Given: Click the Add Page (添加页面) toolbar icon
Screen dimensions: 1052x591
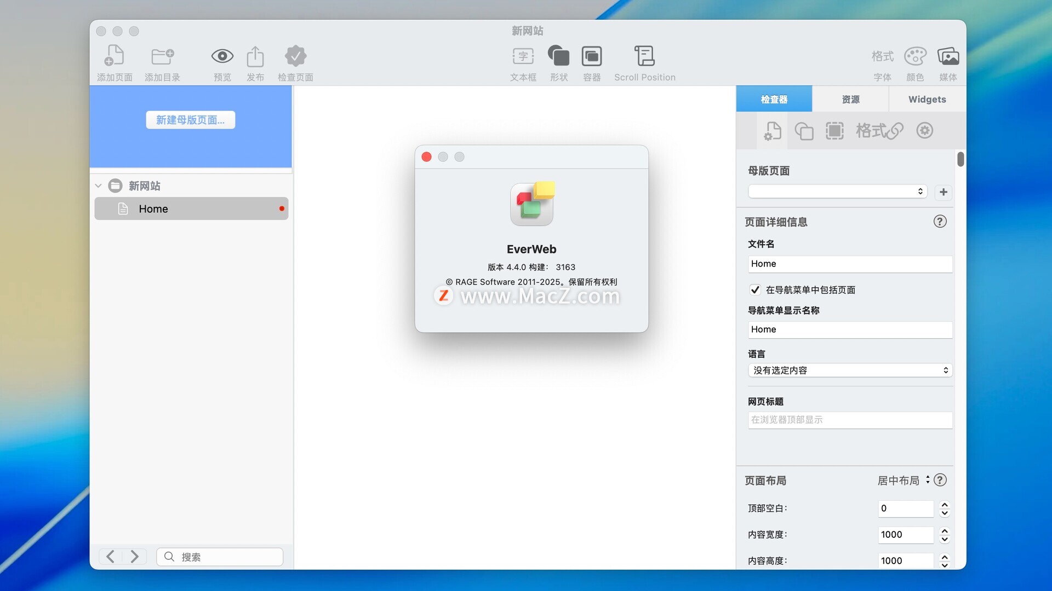Looking at the screenshot, I should click(114, 56).
